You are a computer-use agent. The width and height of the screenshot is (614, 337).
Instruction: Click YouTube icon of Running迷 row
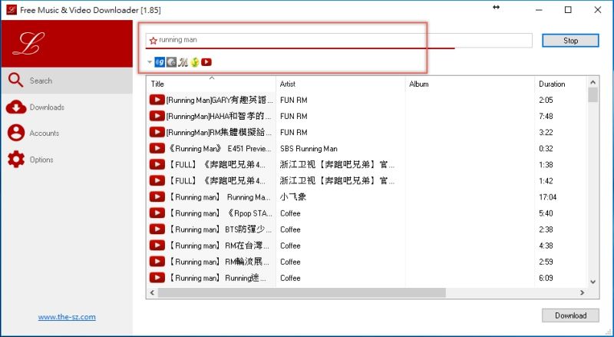coord(157,277)
